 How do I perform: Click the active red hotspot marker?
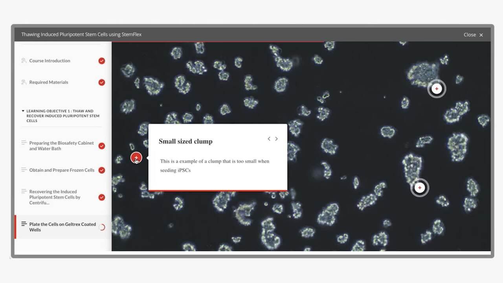(136, 158)
